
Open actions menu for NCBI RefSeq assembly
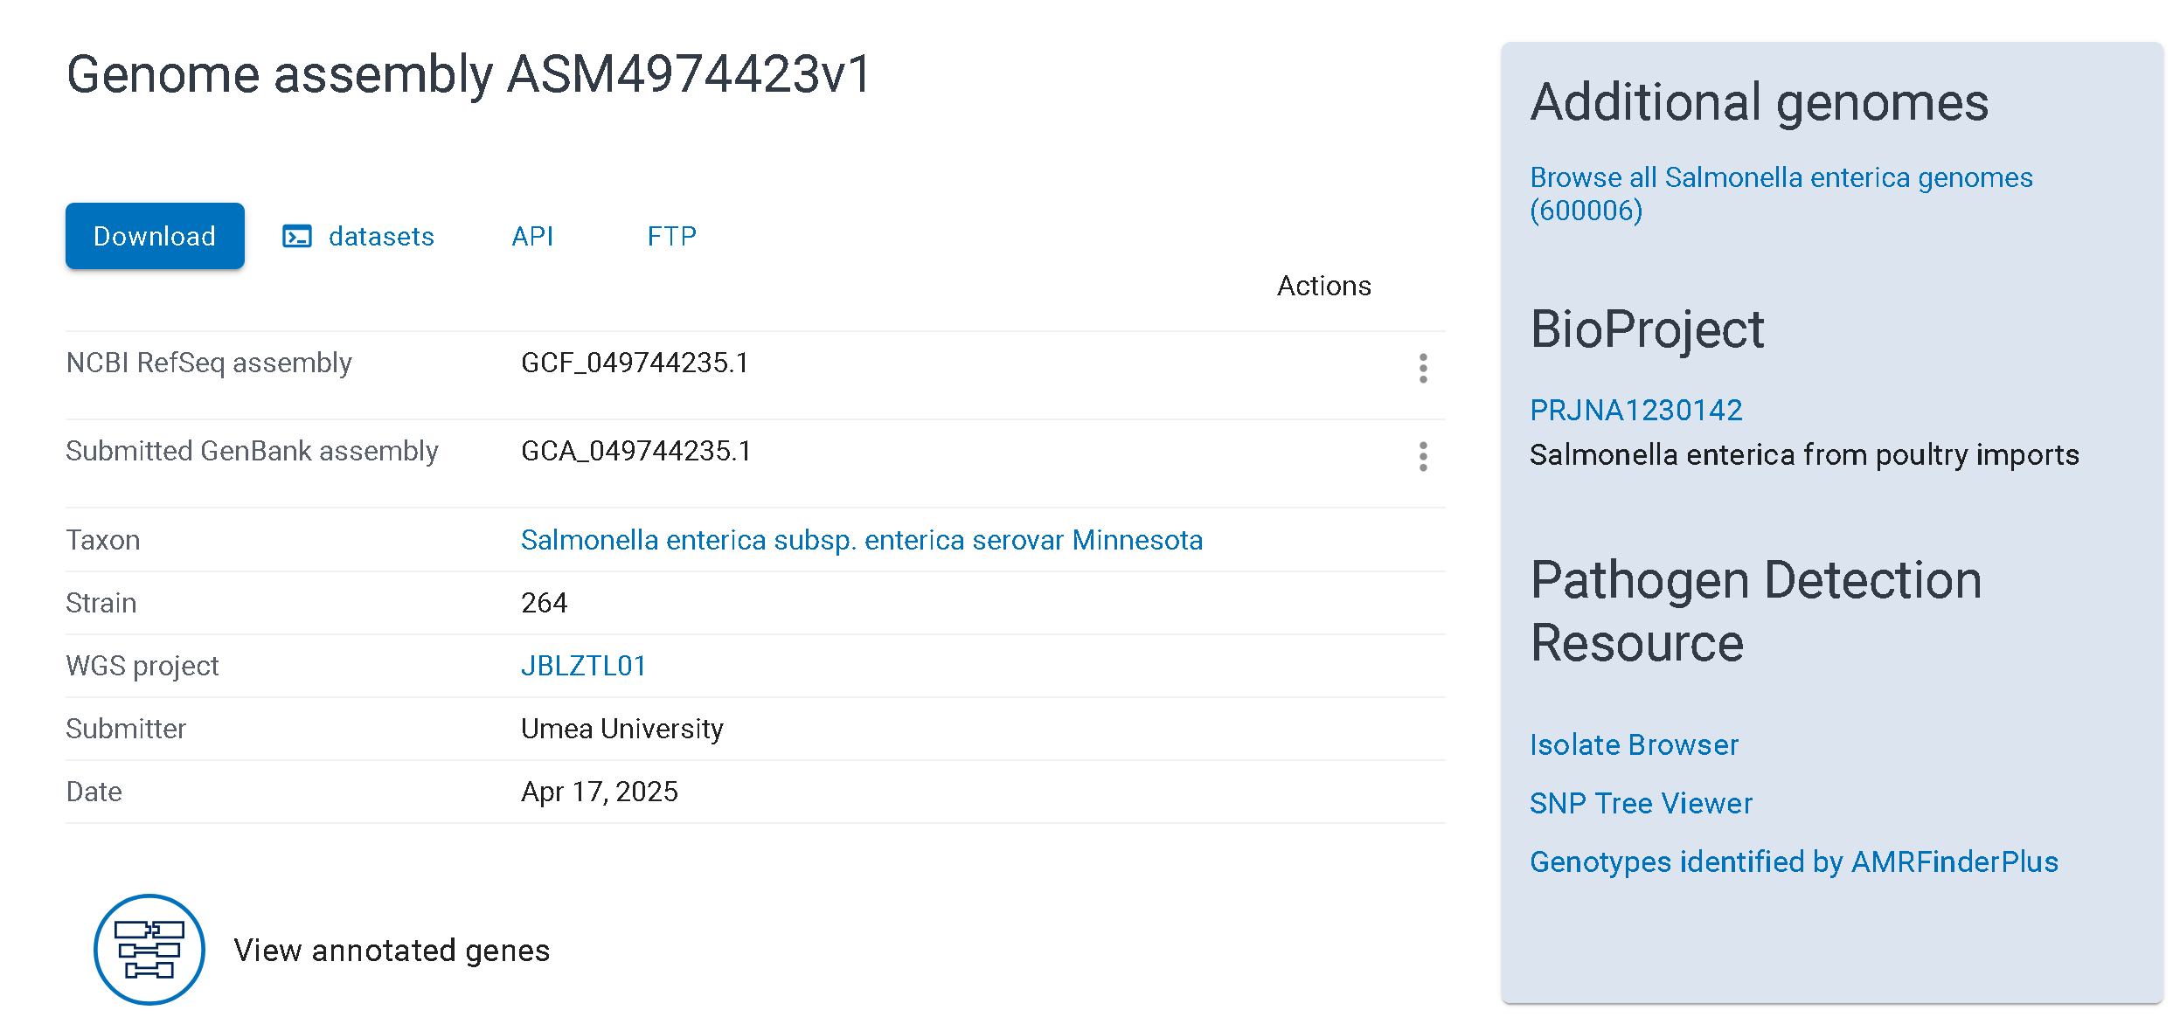pos(1423,368)
